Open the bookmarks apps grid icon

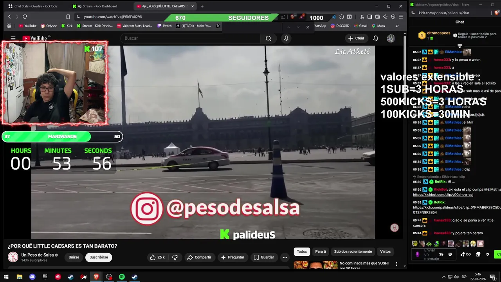coord(9,26)
